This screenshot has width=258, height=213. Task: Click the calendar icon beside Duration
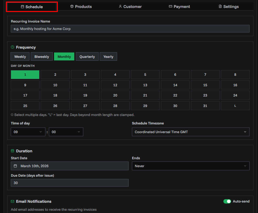click(x=12, y=151)
